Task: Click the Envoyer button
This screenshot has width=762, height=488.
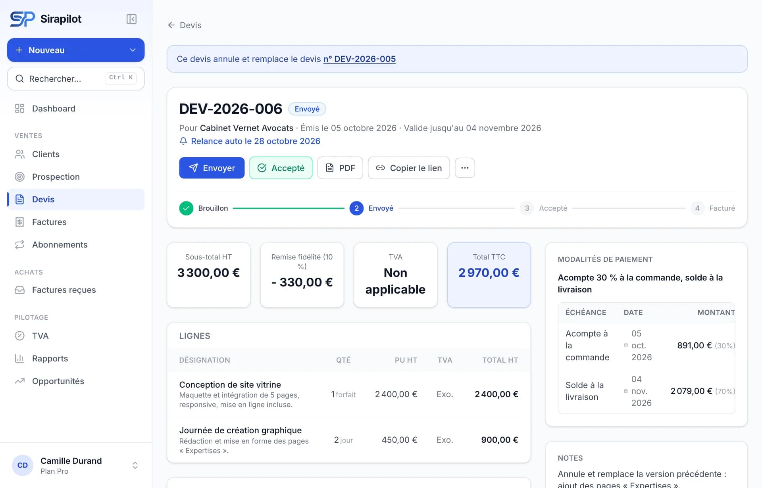Action: click(x=212, y=168)
